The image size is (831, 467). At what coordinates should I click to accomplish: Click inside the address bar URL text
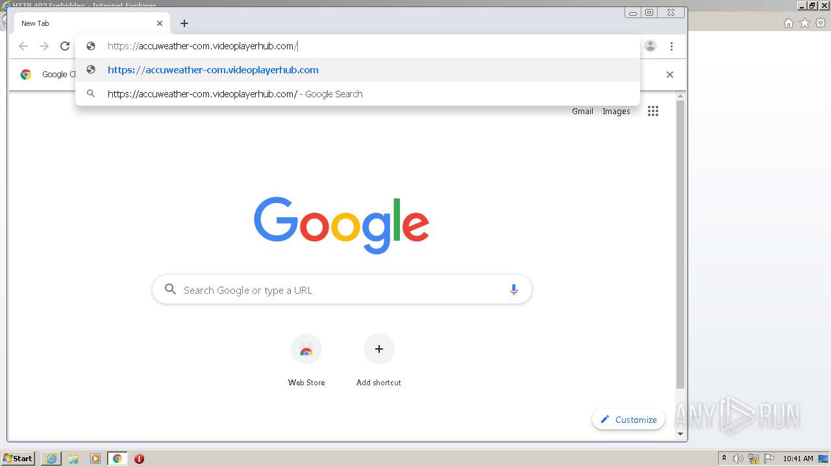click(x=203, y=46)
